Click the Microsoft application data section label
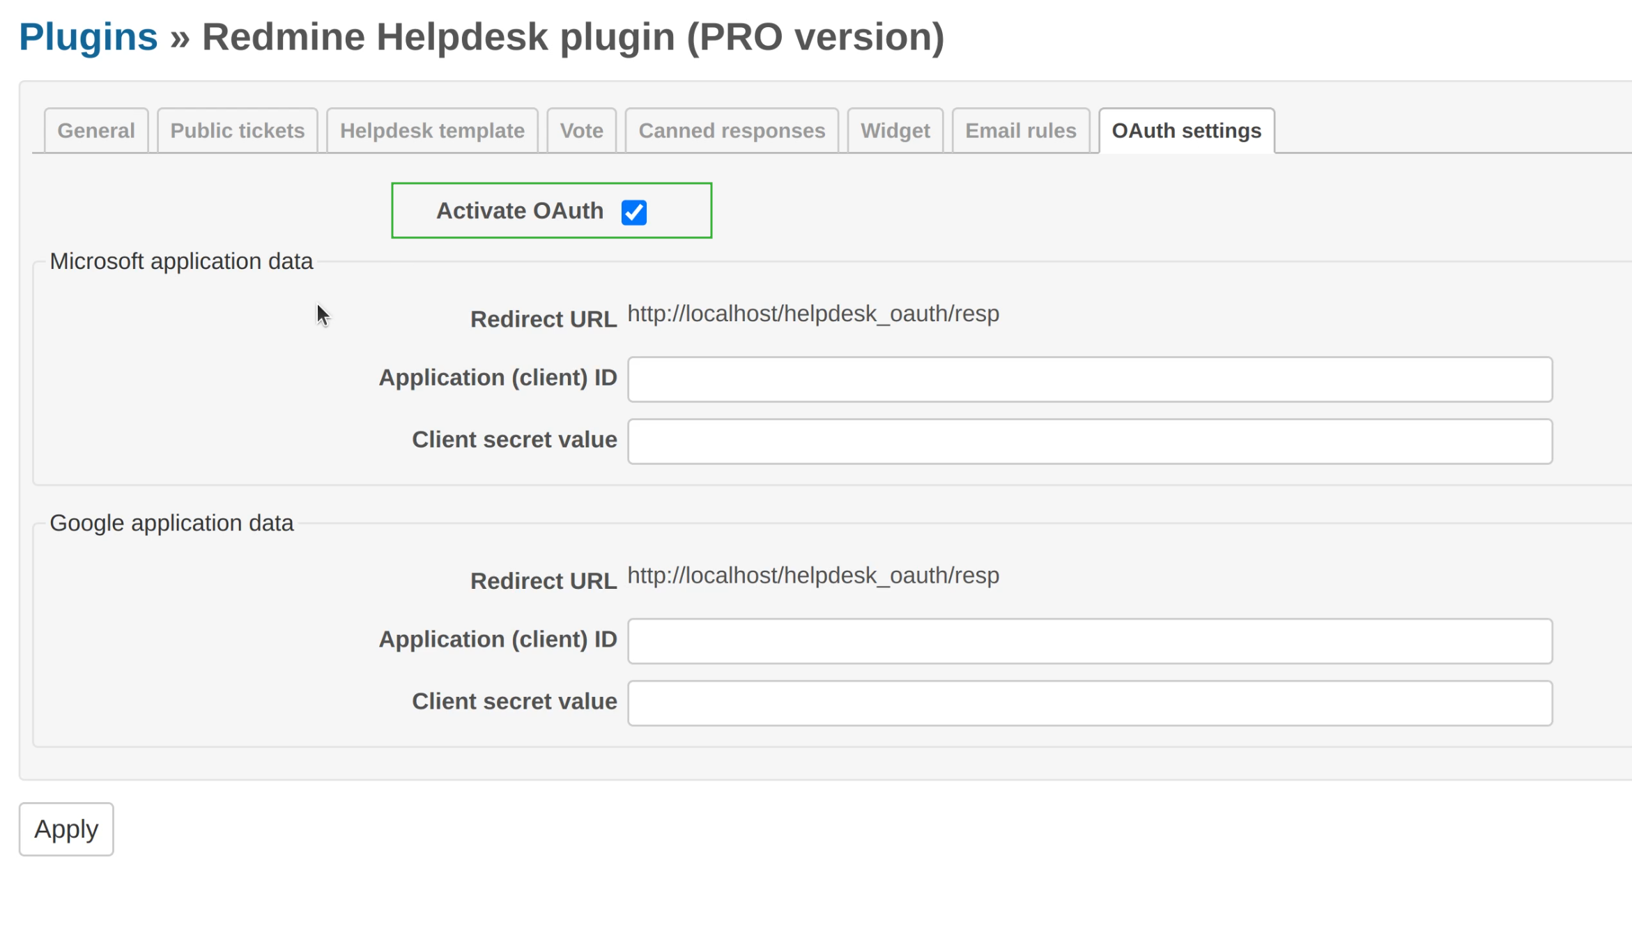The image size is (1632, 938). (180, 261)
